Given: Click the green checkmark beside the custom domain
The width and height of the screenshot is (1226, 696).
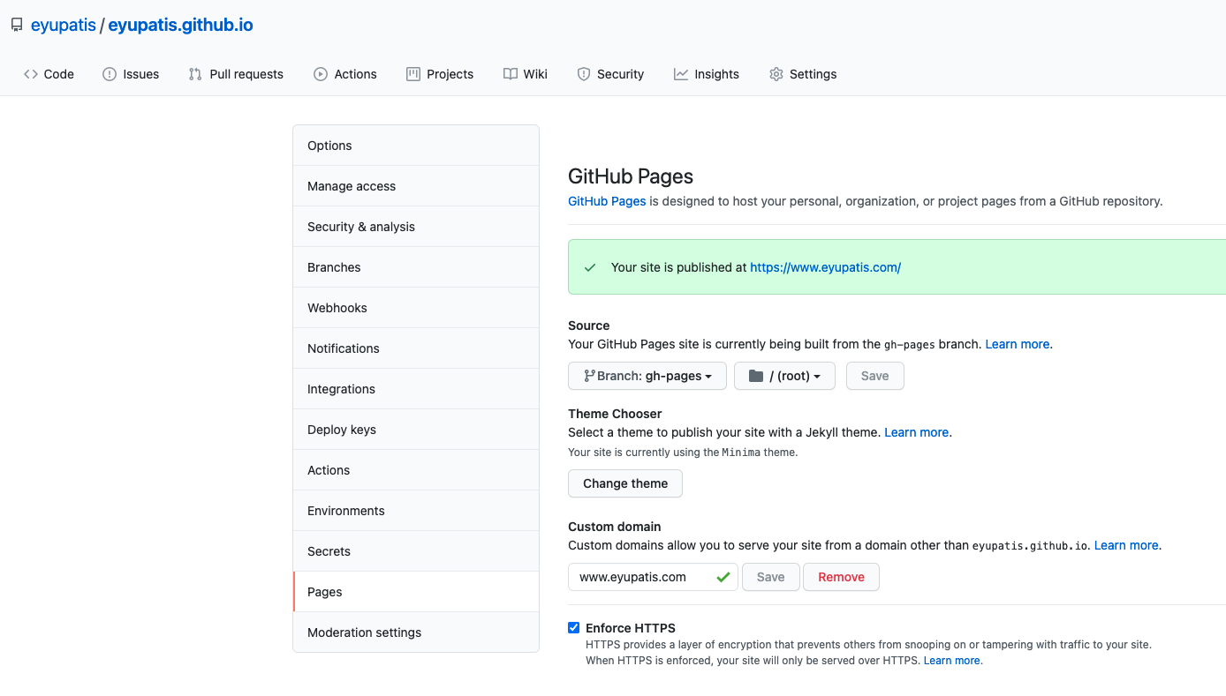Looking at the screenshot, I should [x=723, y=576].
